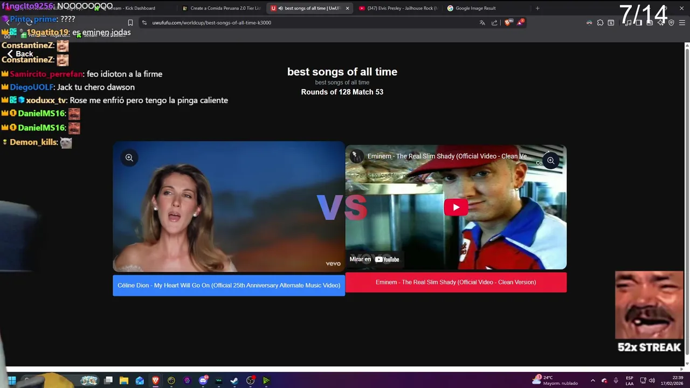Open the Extensions puzzle icon

tap(600, 23)
